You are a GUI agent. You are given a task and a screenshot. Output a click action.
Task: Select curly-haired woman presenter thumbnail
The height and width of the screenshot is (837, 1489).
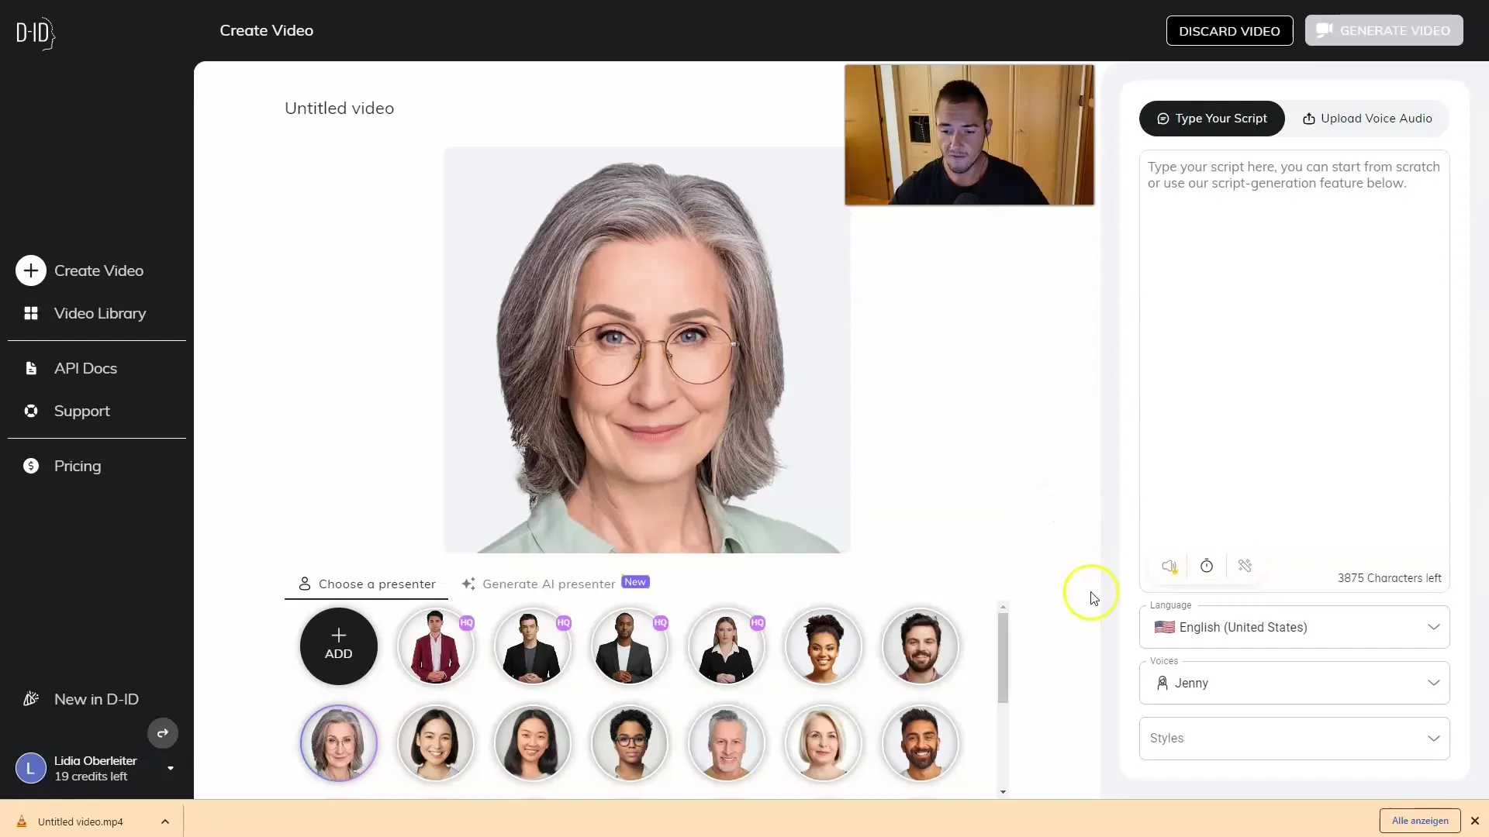824,646
